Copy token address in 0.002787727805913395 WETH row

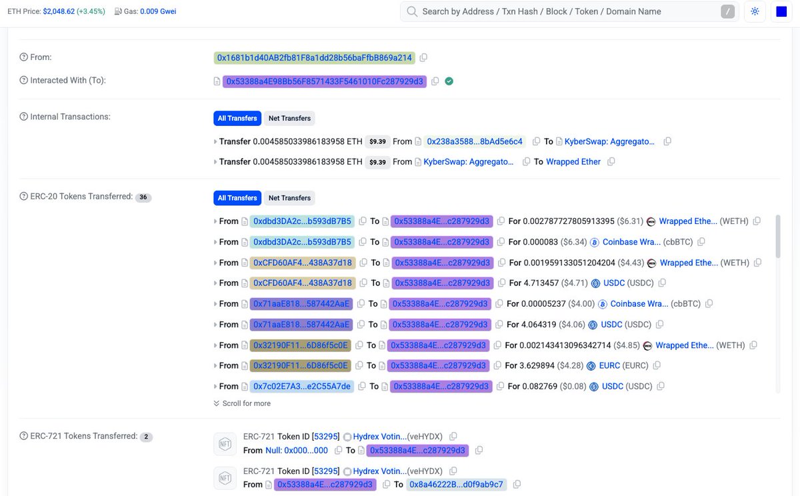coord(757,221)
